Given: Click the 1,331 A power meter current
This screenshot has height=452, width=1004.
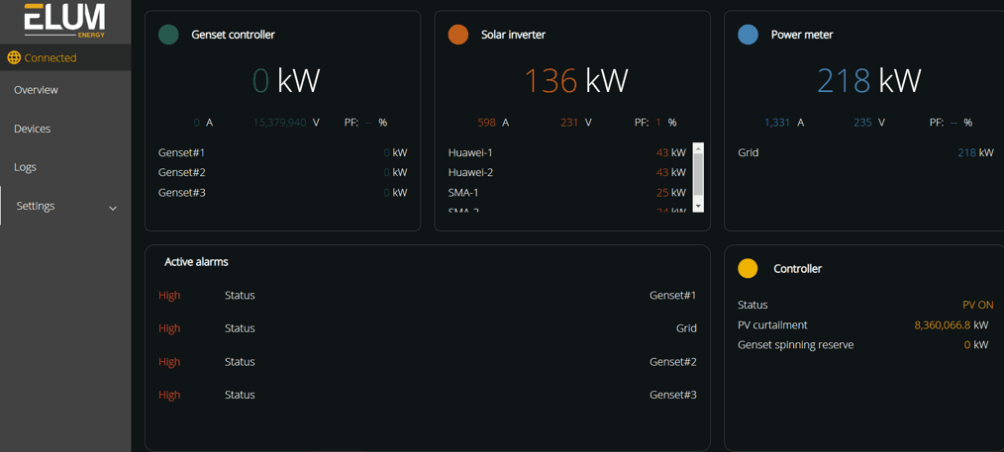Looking at the screenshot, I should 784,122.
